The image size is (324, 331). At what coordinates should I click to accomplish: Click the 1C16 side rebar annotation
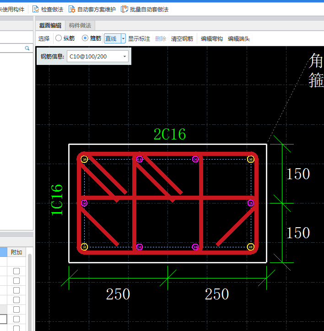click(57, 200)
